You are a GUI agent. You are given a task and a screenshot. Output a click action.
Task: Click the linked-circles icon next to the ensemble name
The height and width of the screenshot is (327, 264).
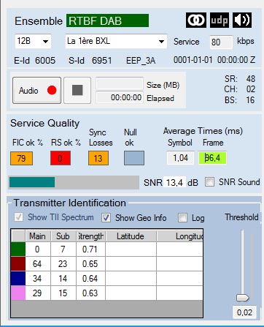[196, 20]
